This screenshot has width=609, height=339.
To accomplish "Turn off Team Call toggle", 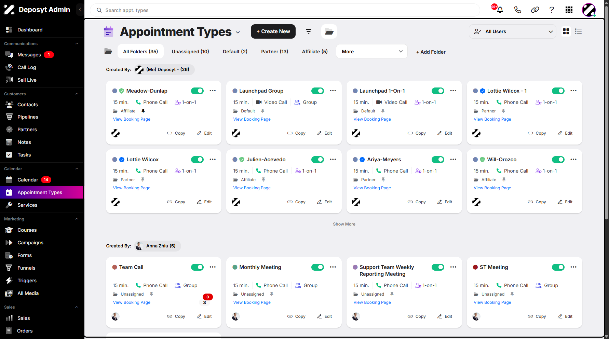I will click(197, 267).
